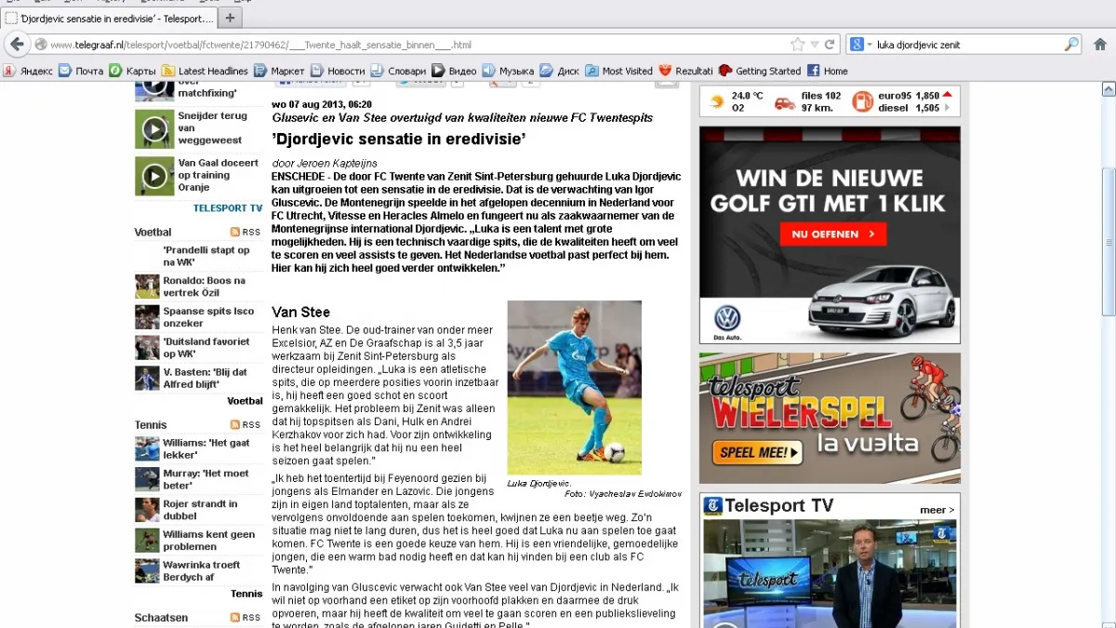Open the Facebook Home bookmark

click(x=827, y=71)
